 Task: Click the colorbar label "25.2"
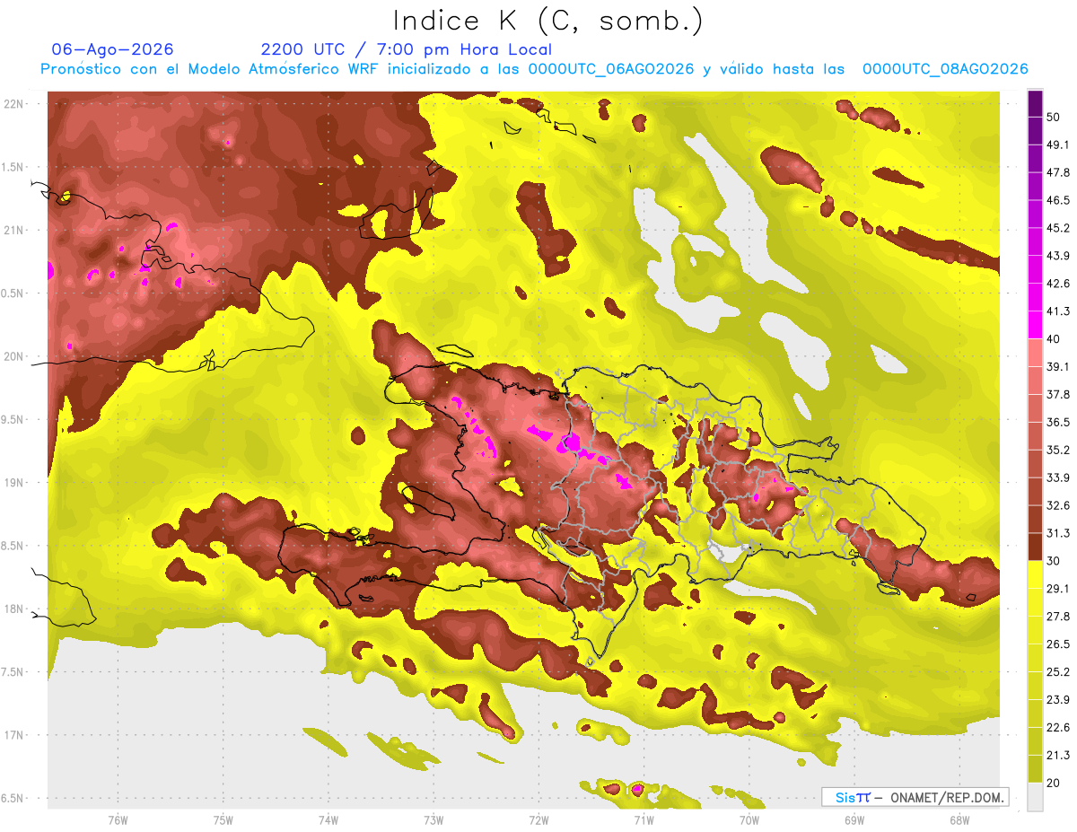pyautogui.click(x=1058, y=672)
